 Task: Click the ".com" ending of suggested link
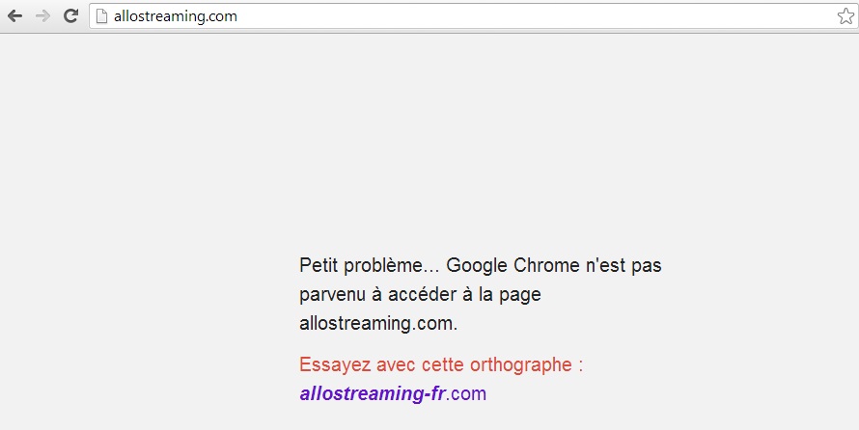[x=467, y=393]
